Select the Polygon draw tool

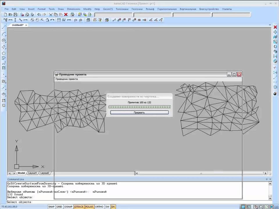[x=4, y=53]
